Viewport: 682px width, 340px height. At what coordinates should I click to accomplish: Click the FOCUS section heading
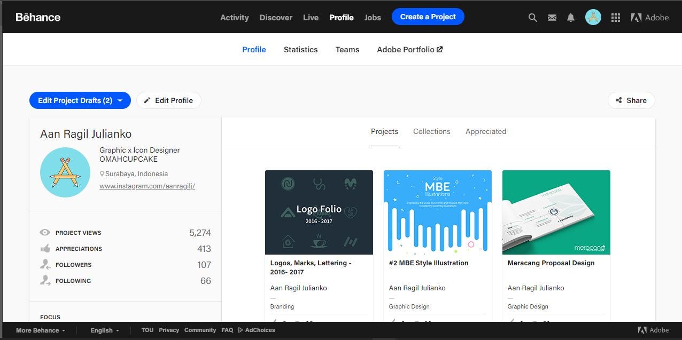click(x=50, y=317)
